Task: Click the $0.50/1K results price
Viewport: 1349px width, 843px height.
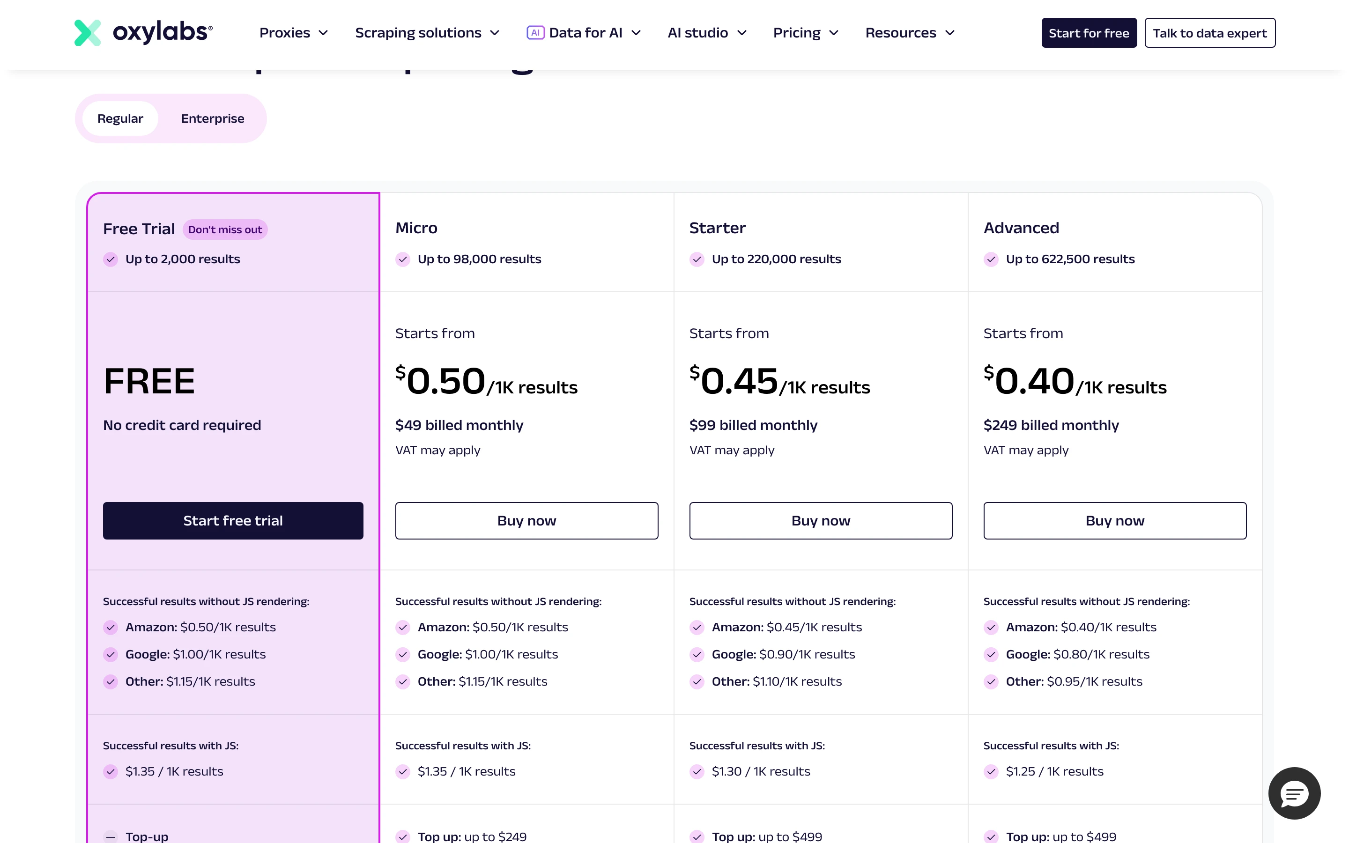Action: [x=486, y=381]
